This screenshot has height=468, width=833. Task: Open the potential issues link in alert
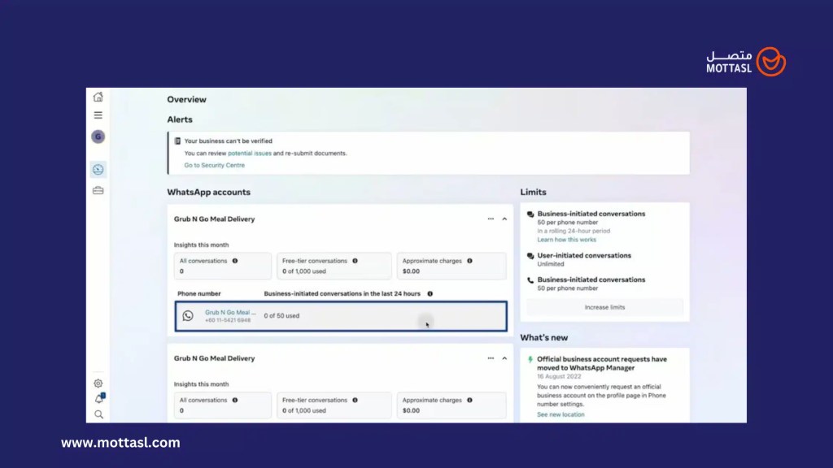[x=249, y=153]
